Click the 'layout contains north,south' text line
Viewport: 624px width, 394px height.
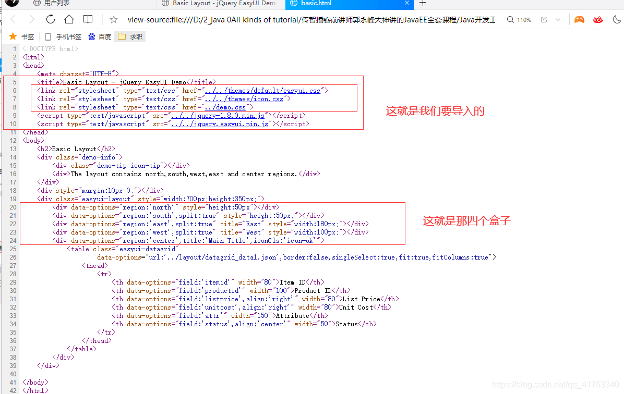[186, 174]
